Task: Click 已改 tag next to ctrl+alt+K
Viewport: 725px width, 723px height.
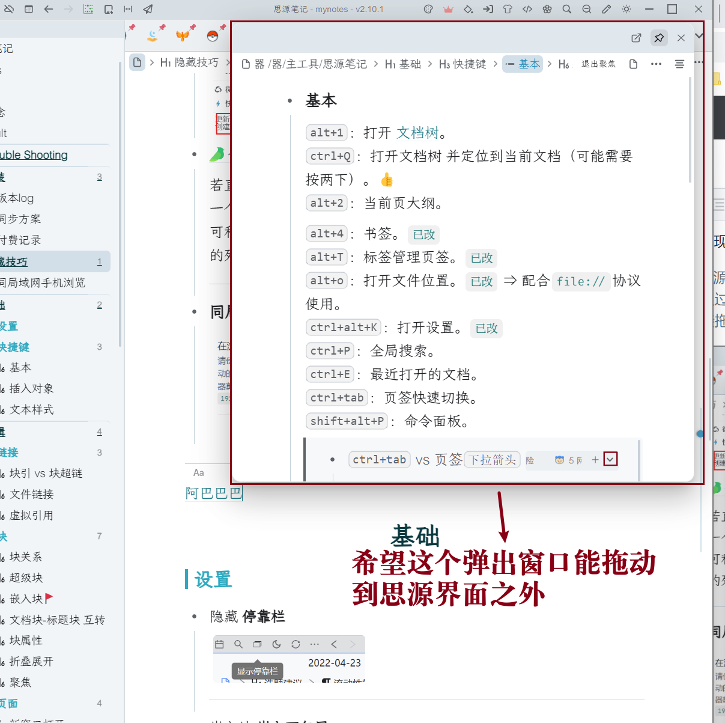Action: [487, 328]
